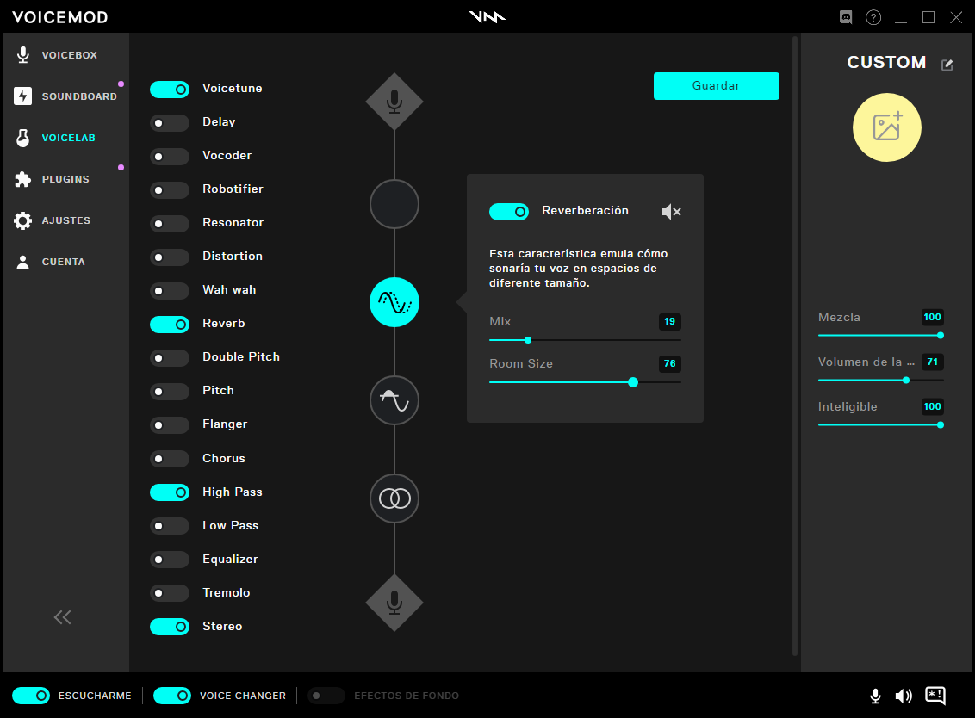Click the Cuenta user icon
Viewport: 975px width, 718px height.
click(x=23, y=262)
